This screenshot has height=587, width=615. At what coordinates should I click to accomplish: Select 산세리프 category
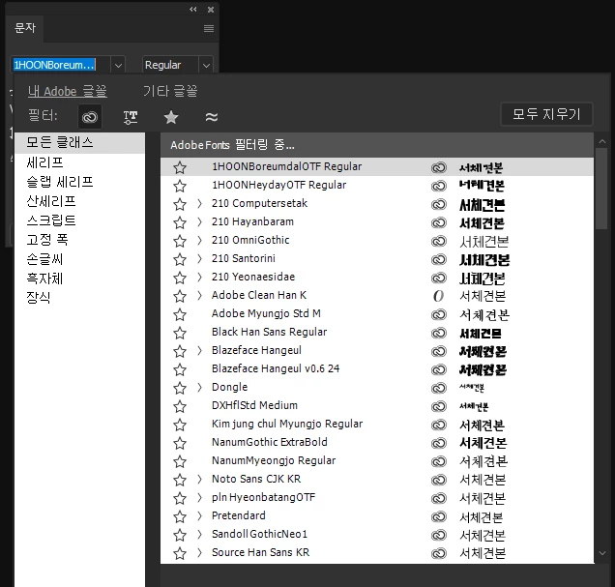(79, 201)
